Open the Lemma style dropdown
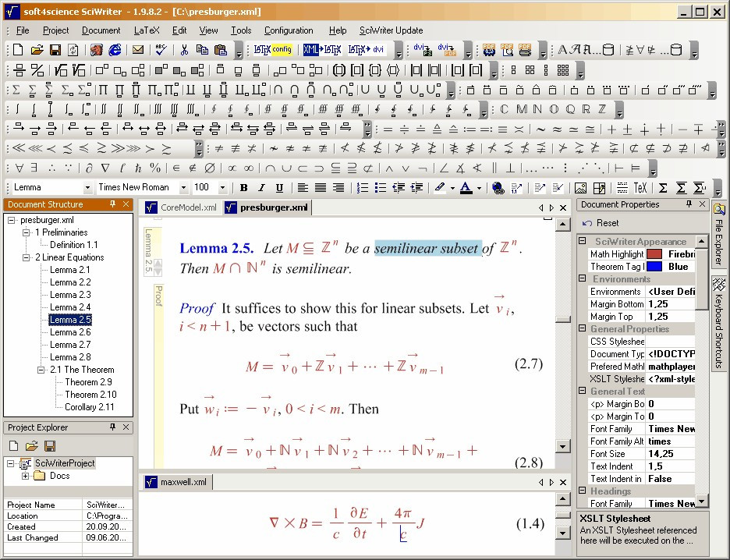Screen dimensions: 730x560 pyautogui.click(x=87, y=188)
